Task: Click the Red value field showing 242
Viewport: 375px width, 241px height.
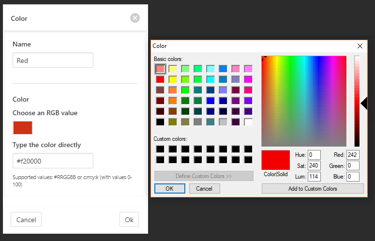Action: pos(353,155)
